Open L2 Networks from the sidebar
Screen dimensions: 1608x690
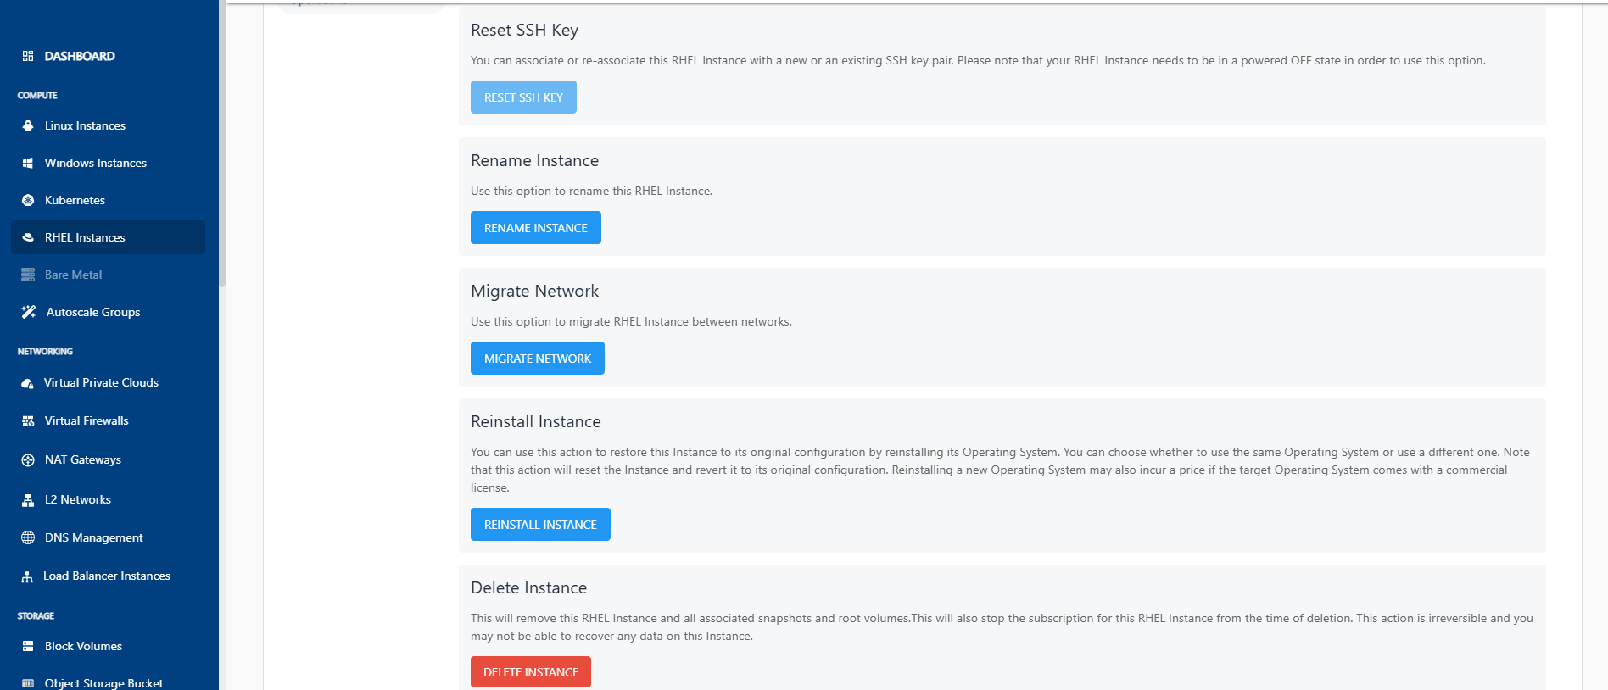(x=77, y=499)
